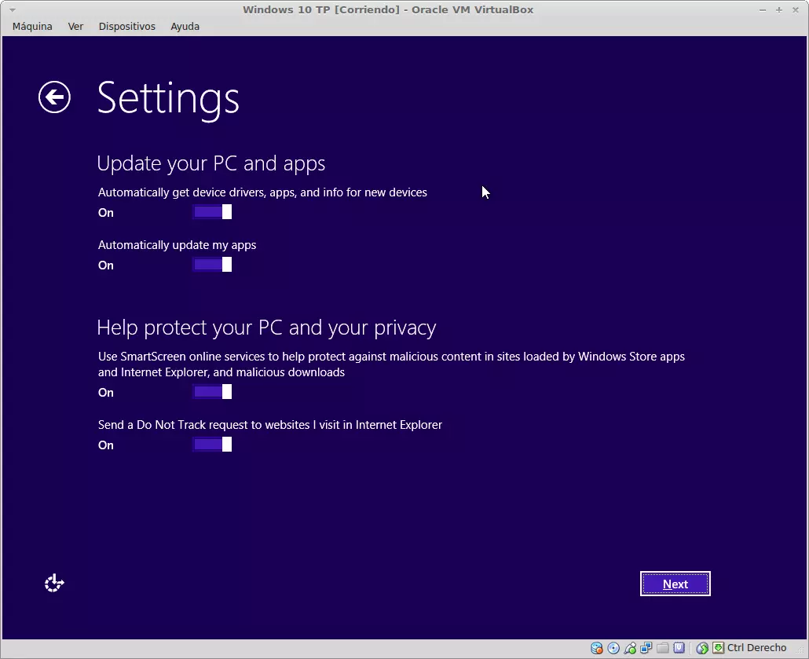The height and width of the screenshot is (659, 809).
Task: Click the hard disk activity status icon
Action: click(x=597, y=648)
